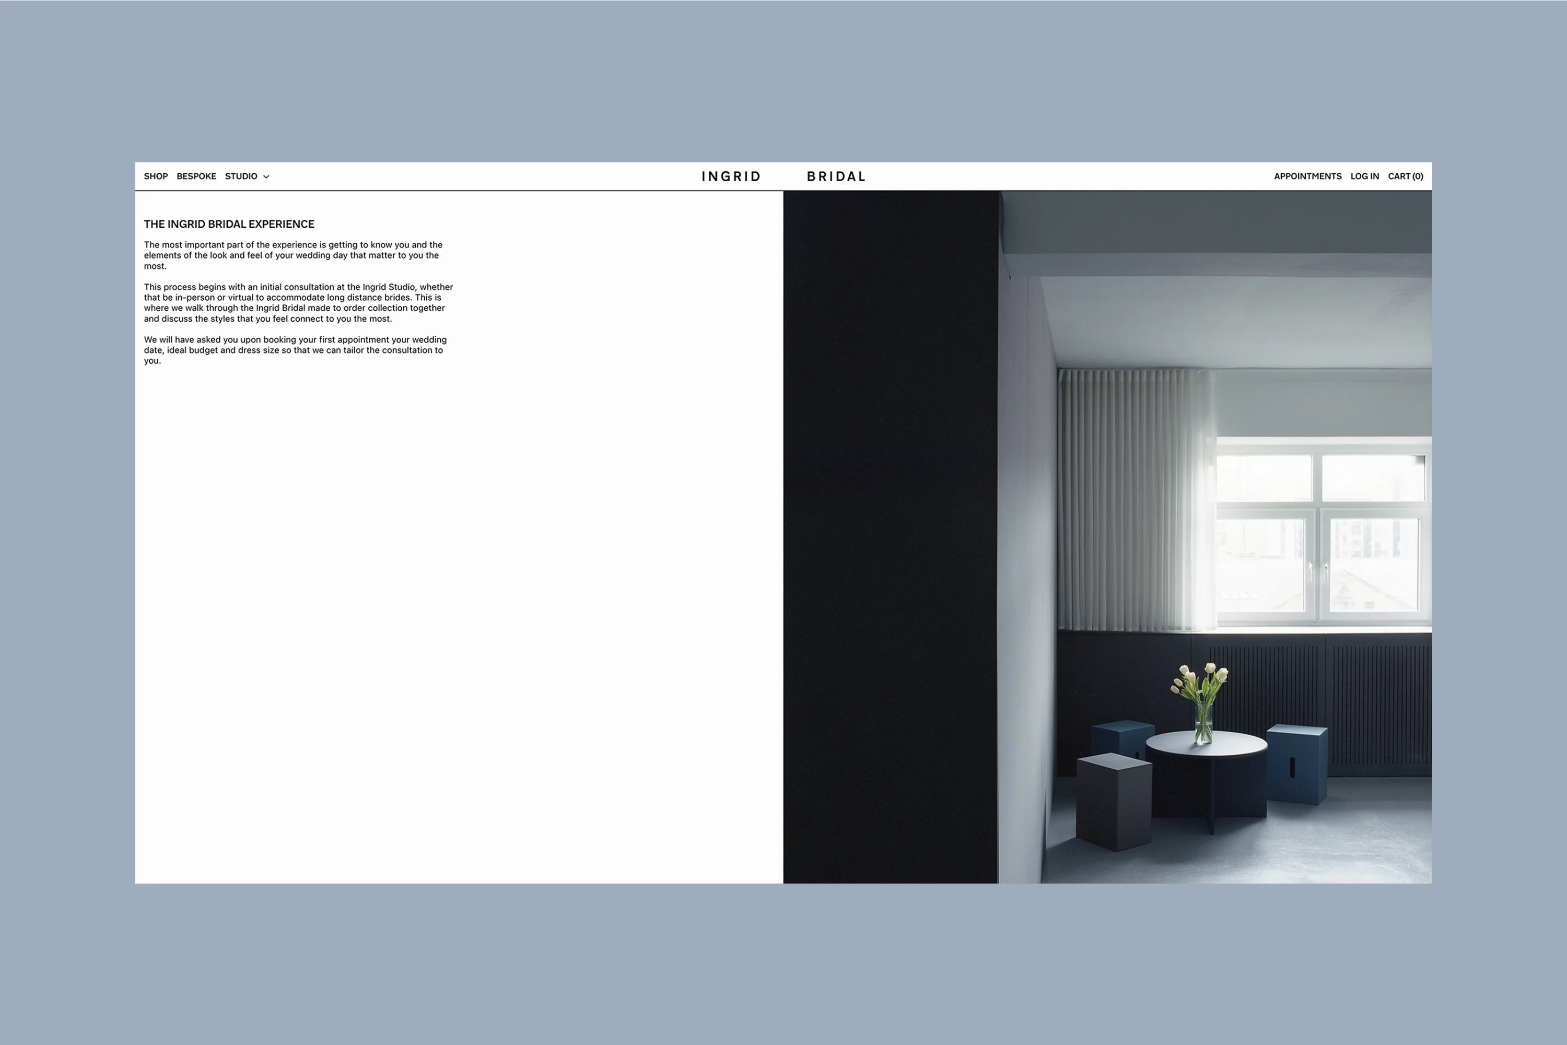Screen dimensions: 1567x1045
Task: Click the paragraph starting 'The most important part'
Action: tap(293, 255)
